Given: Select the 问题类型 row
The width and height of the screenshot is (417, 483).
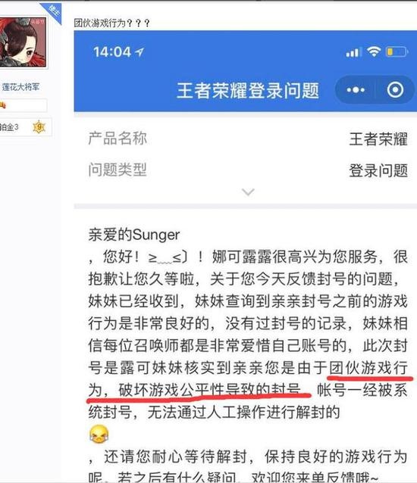Looking at the screenshot, I should (x=248, y=170).
